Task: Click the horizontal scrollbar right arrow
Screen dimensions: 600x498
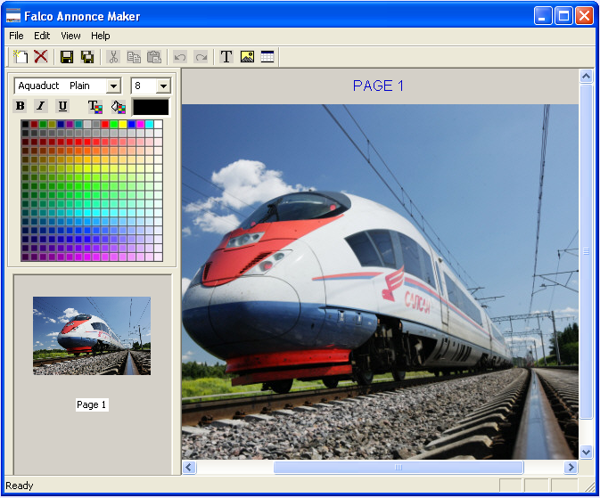Action: pyautogui.click(x=571, y=468)
